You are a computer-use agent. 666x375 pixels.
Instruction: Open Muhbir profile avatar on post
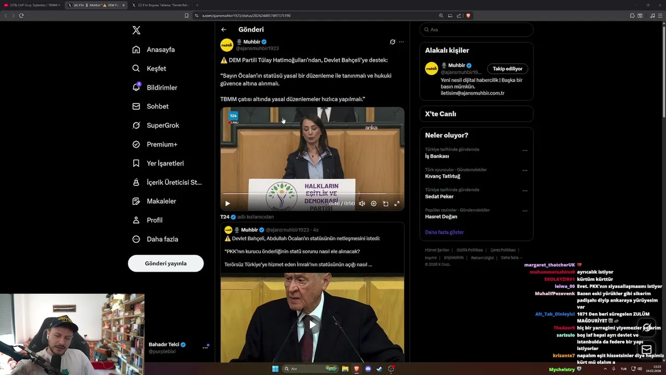pos(227,45)
